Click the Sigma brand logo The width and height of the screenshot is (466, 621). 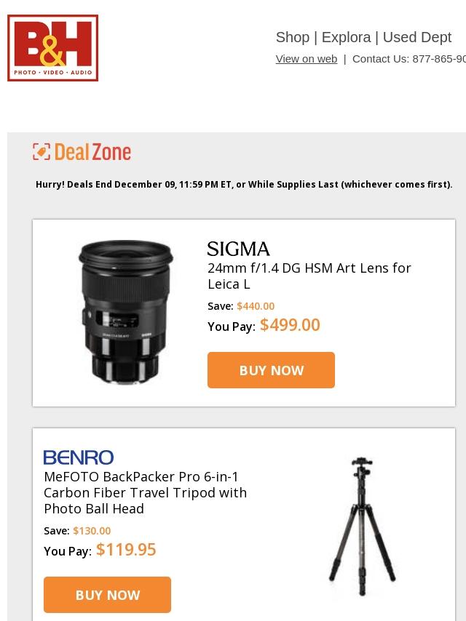[x=238, y=249]
